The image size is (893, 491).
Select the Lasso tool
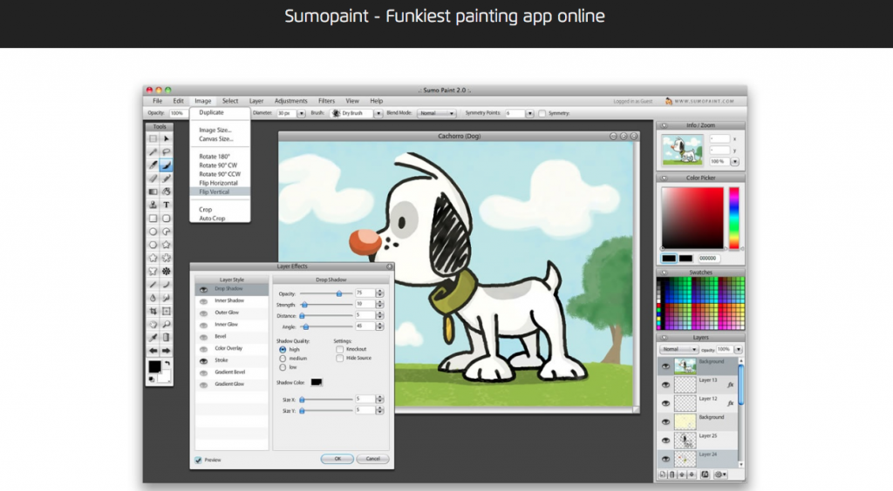[x=166, y=151]
